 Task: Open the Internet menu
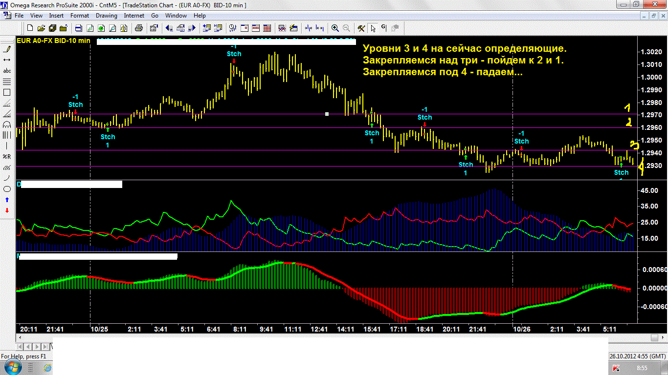[x=134, y=16]
